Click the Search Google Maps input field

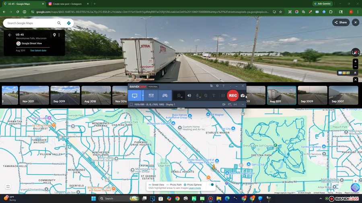(x=31, y=23)
